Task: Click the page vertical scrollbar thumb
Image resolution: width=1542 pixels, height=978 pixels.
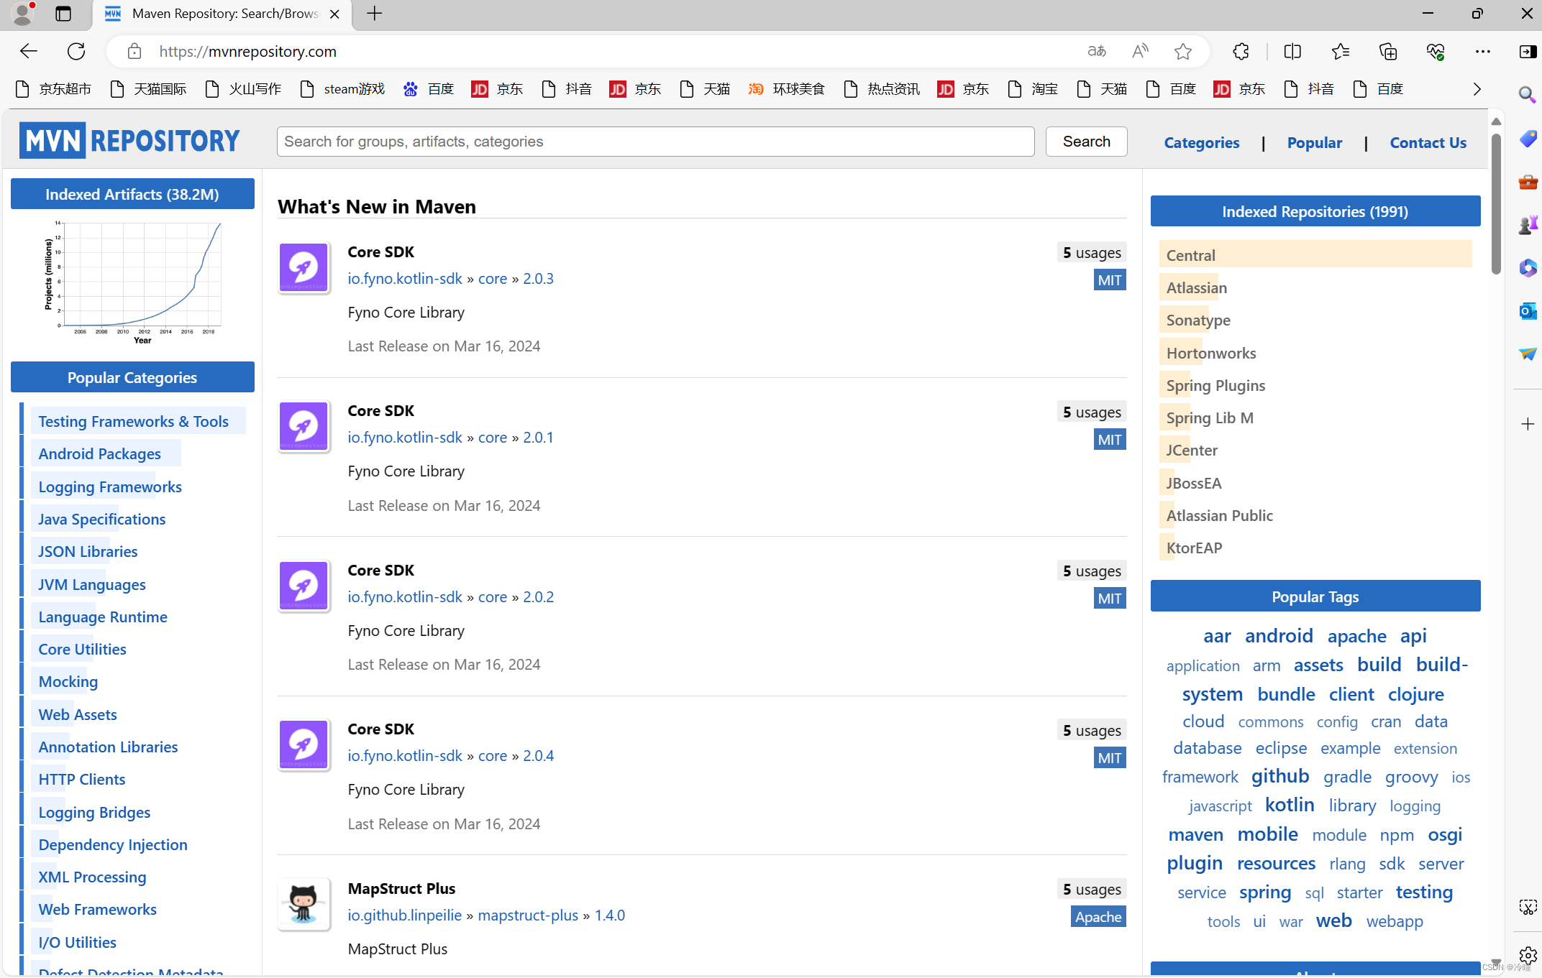Action: click(1496, 203)
